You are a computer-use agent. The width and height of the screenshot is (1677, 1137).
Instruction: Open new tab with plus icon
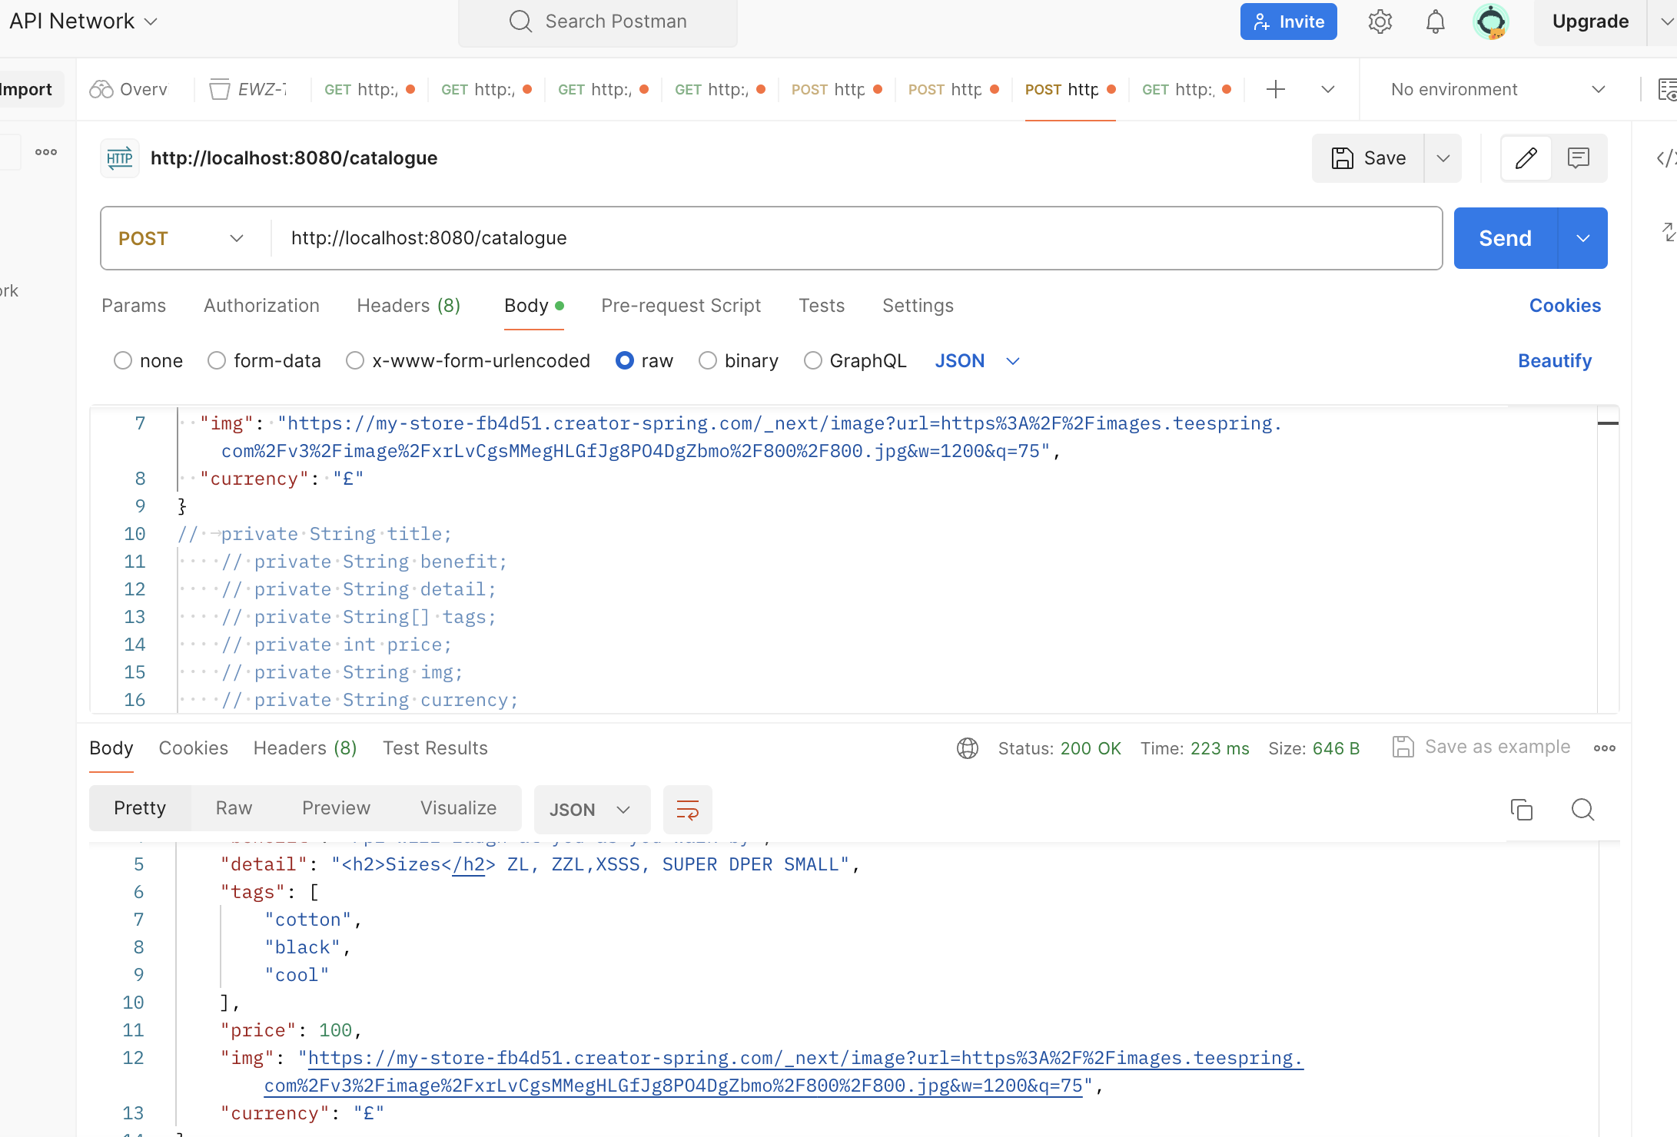[1276, 89]
